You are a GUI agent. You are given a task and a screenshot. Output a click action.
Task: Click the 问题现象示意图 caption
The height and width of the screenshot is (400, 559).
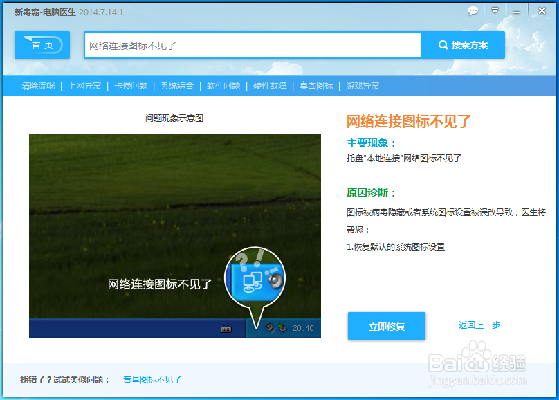coord(174,118)
